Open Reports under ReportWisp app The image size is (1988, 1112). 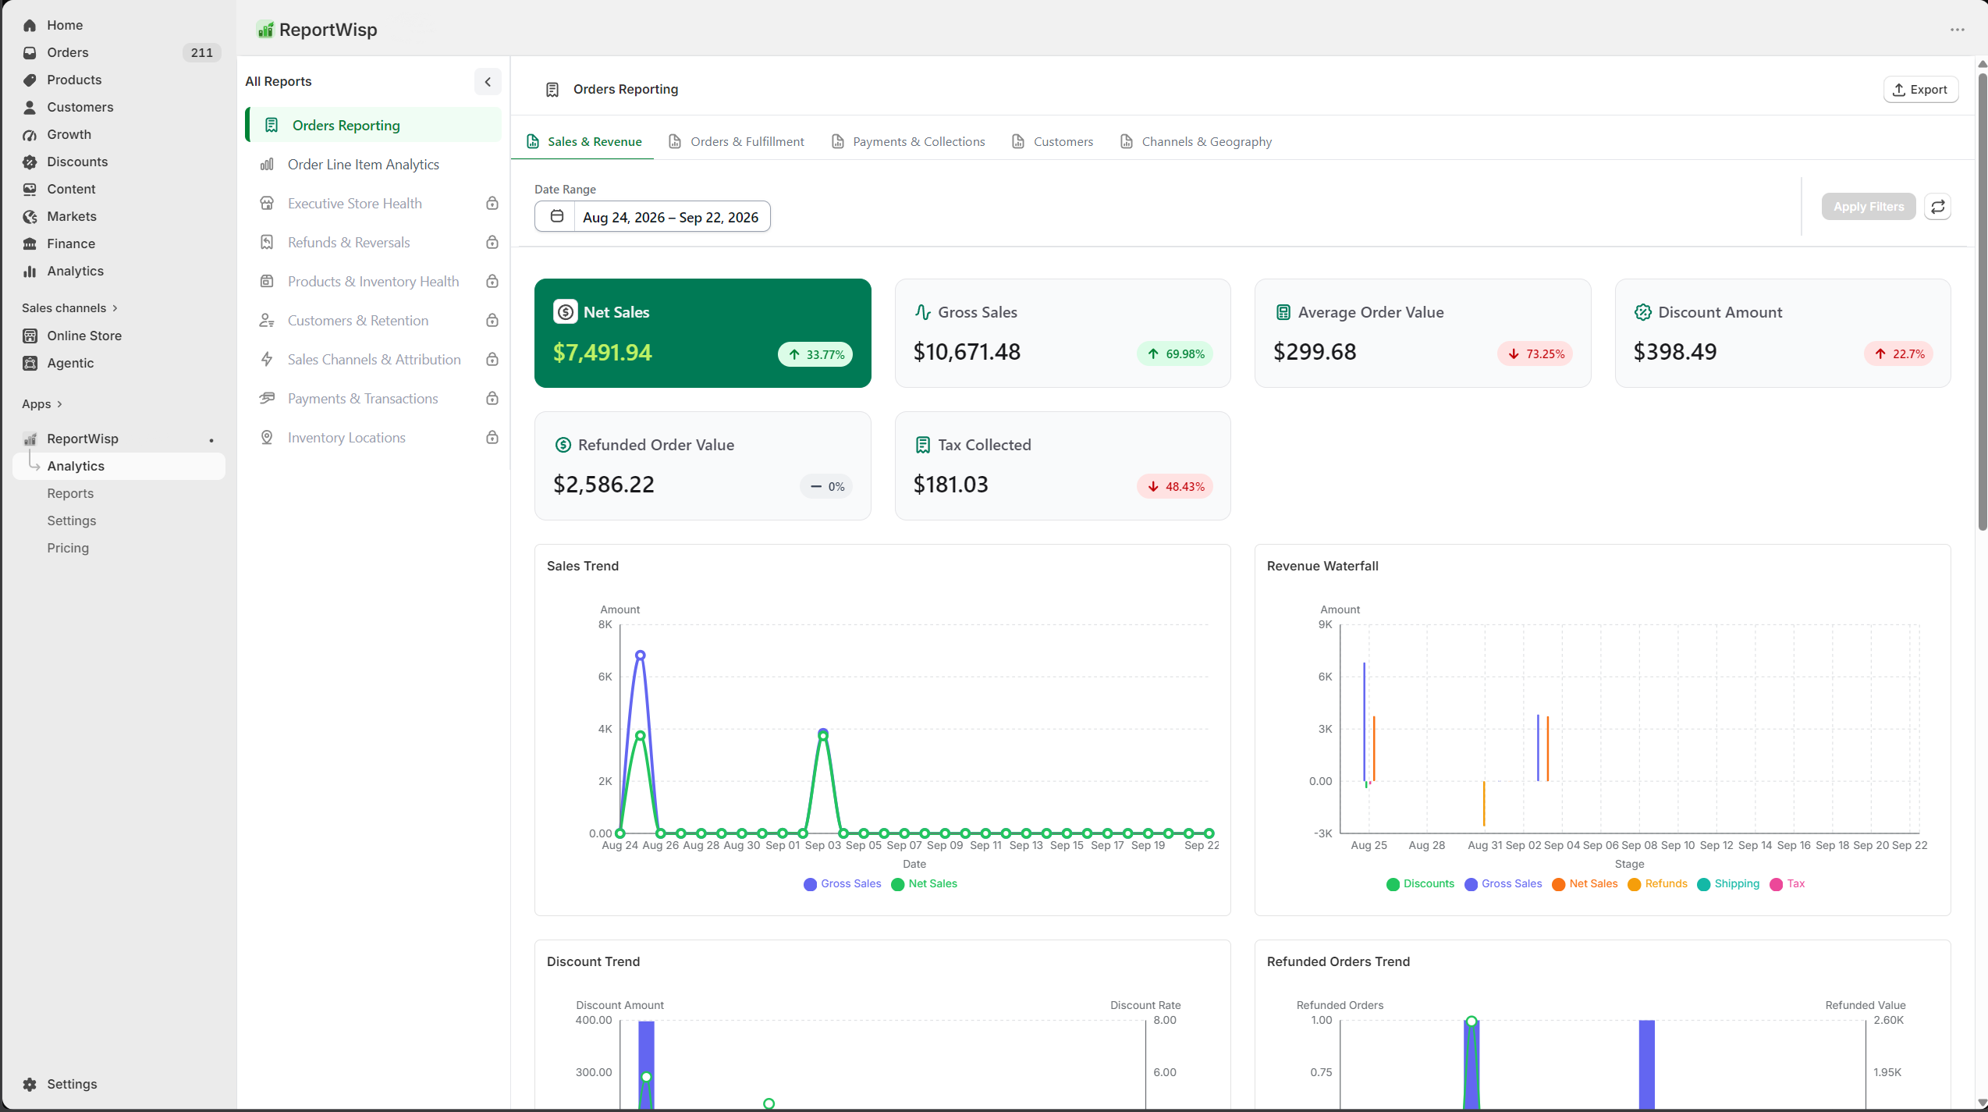click(x=70, y=493)
